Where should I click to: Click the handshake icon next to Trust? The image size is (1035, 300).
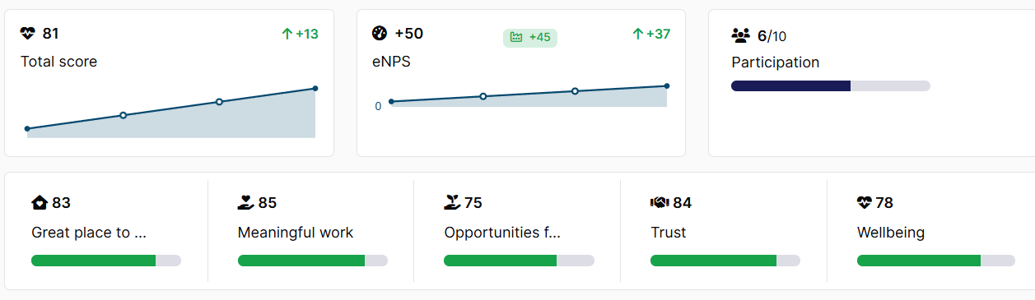pos(659,203)
